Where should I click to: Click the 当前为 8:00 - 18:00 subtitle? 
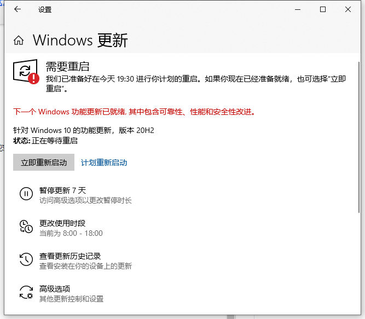point(71,233)
